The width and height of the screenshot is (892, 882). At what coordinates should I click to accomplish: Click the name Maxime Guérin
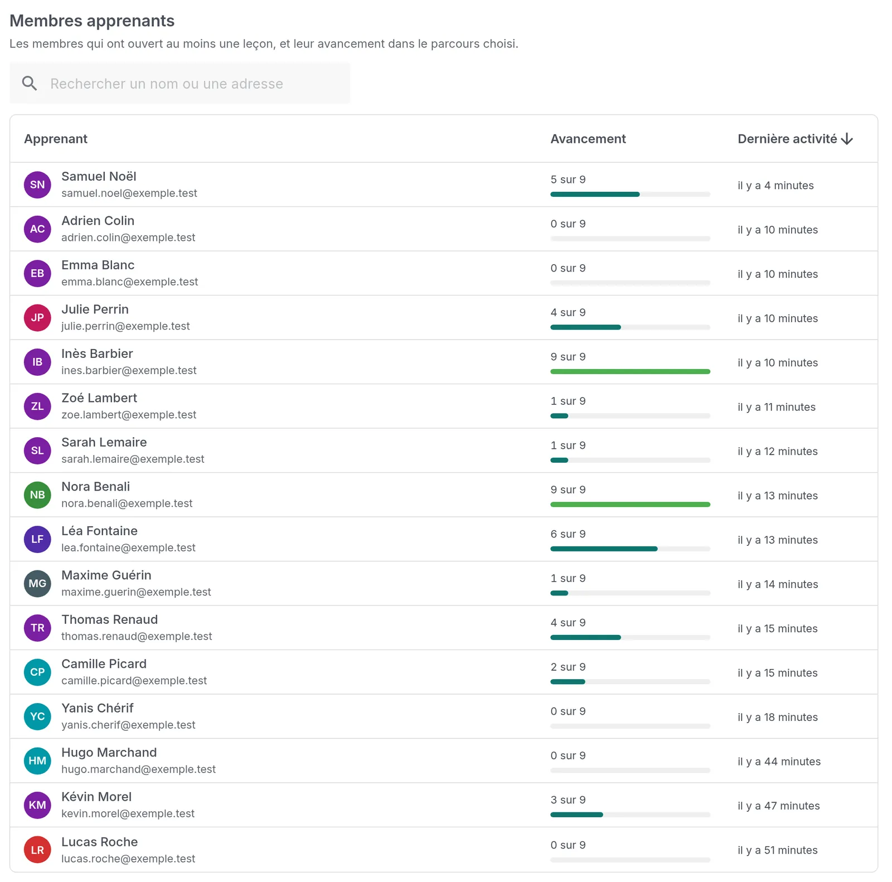click(x=106, y=575)
